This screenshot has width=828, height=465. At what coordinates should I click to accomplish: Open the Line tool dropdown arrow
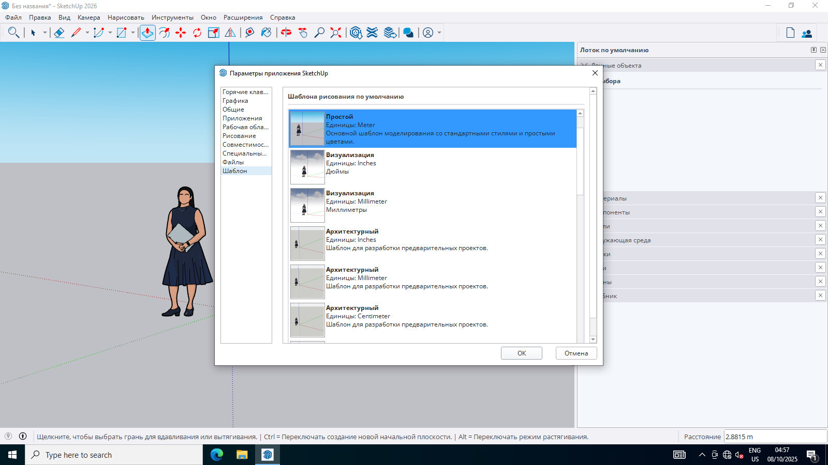(x=87, y=33)
